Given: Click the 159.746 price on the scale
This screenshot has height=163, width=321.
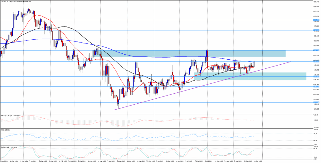Looking at the screenshot, I should [x=316, y=2].
